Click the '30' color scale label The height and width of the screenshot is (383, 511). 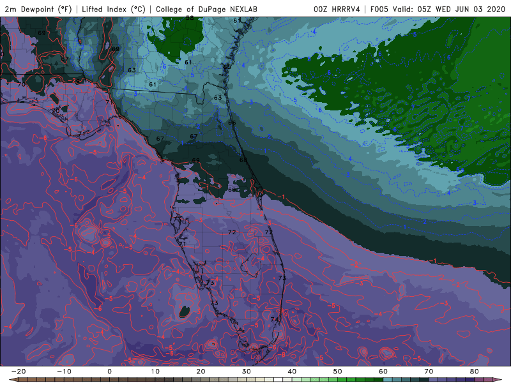point(247,372)
